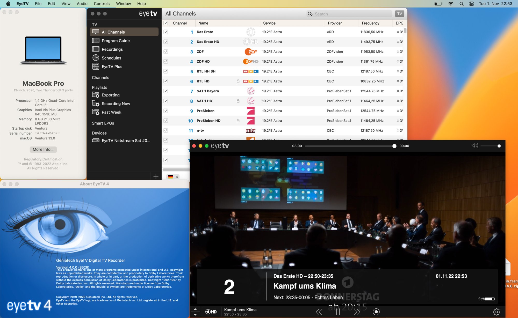Open the Audio menu
The height and width of the screenshot is (318, 518).
point(82,4)
